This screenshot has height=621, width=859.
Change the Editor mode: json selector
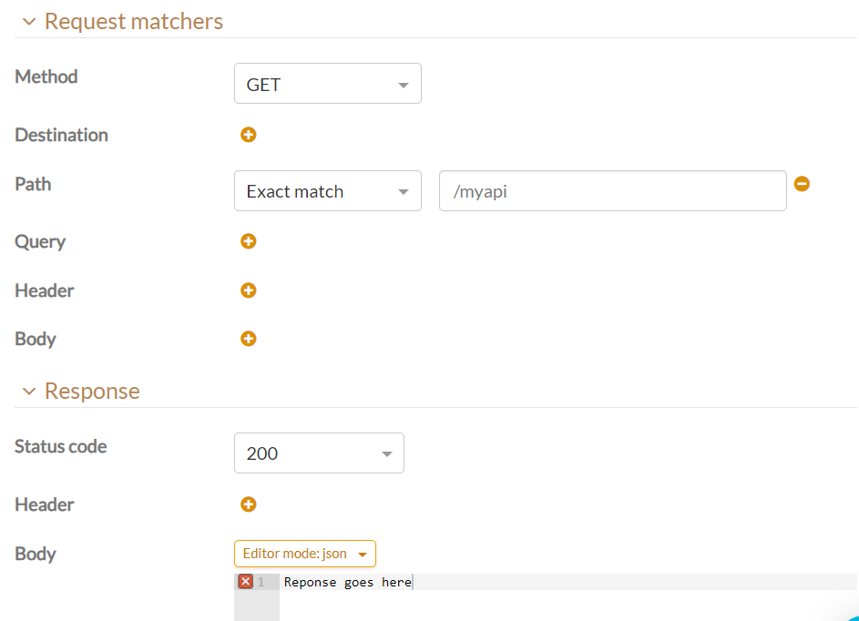[x=304, y=554]
